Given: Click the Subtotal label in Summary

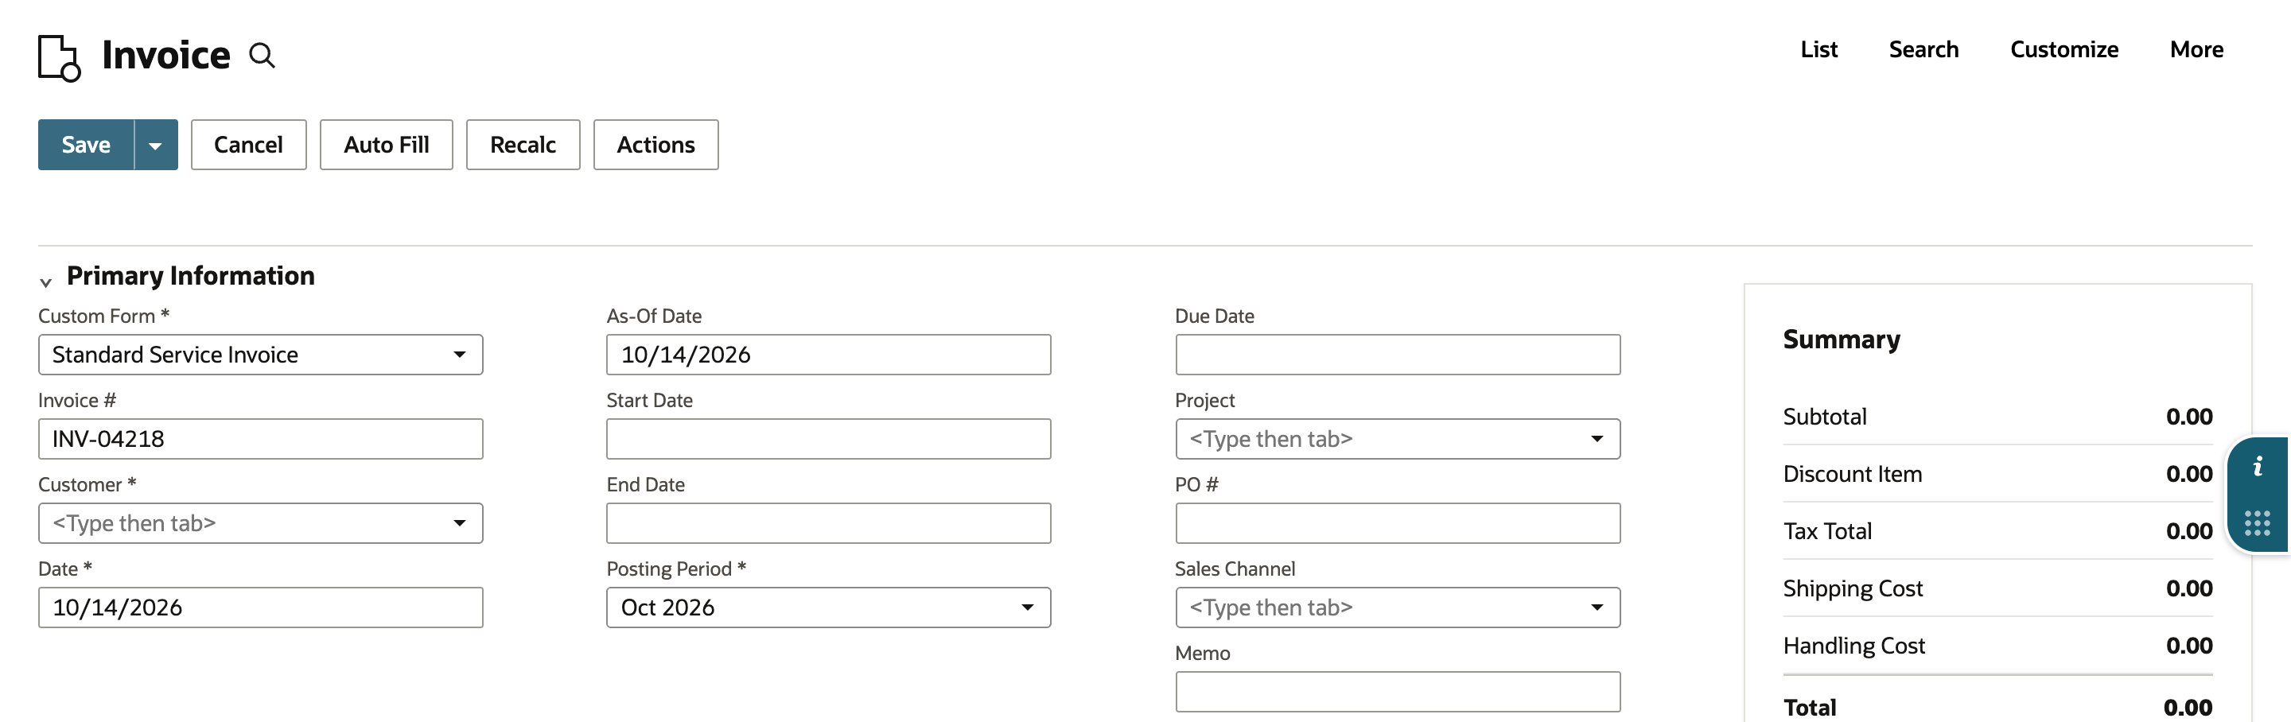Looking at the screenshot, I should click(x=1824, y=417).
